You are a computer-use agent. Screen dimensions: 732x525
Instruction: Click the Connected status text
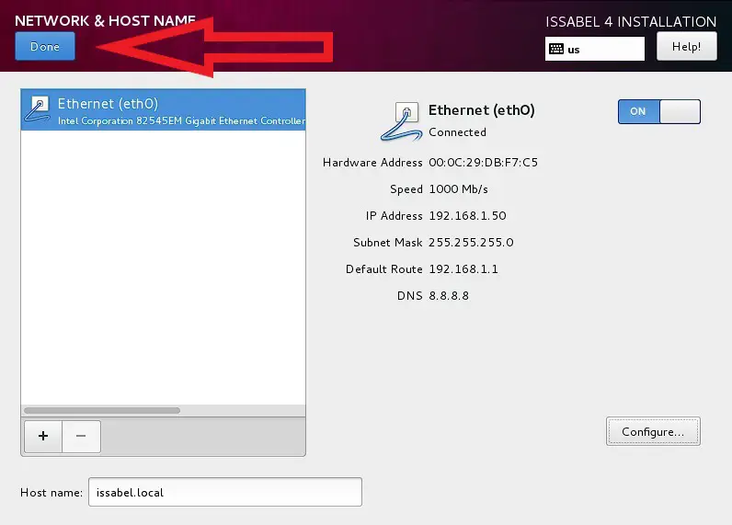tap(457, 132)
